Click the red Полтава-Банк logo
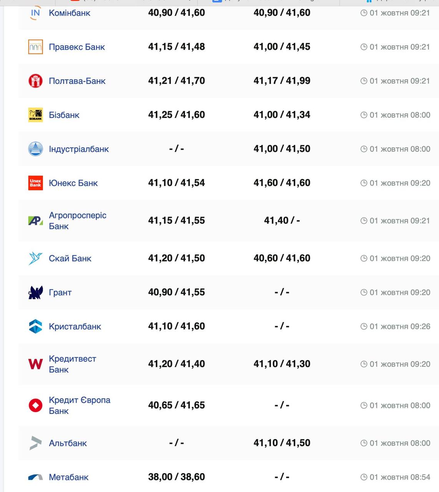 pyautogui.click(x=35, y=81)
